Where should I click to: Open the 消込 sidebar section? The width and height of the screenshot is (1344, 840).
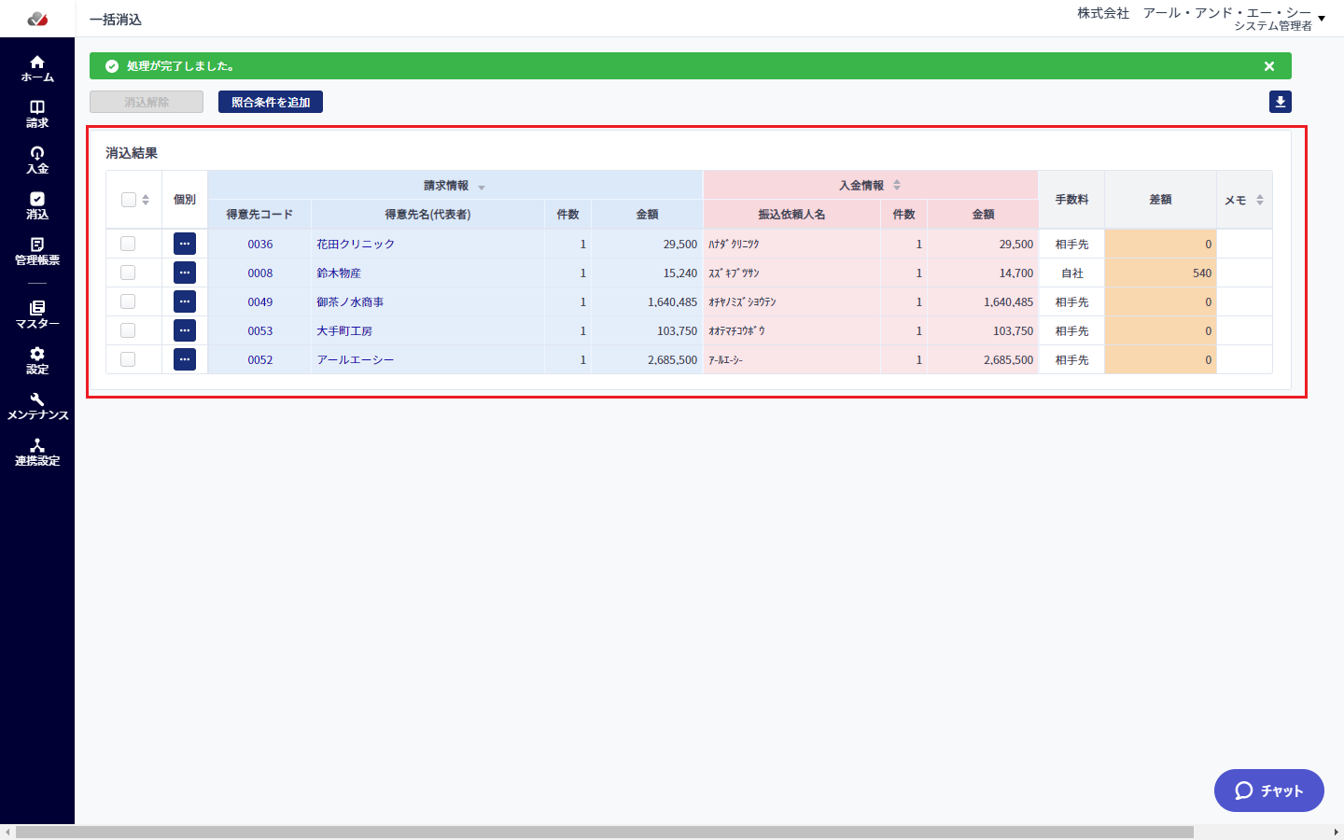(37, 206)
